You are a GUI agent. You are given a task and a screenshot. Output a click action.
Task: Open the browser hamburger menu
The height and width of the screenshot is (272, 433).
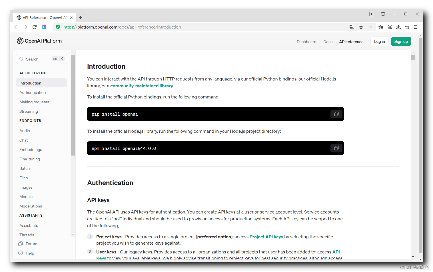pyautogui.click(x=416, y=27)
